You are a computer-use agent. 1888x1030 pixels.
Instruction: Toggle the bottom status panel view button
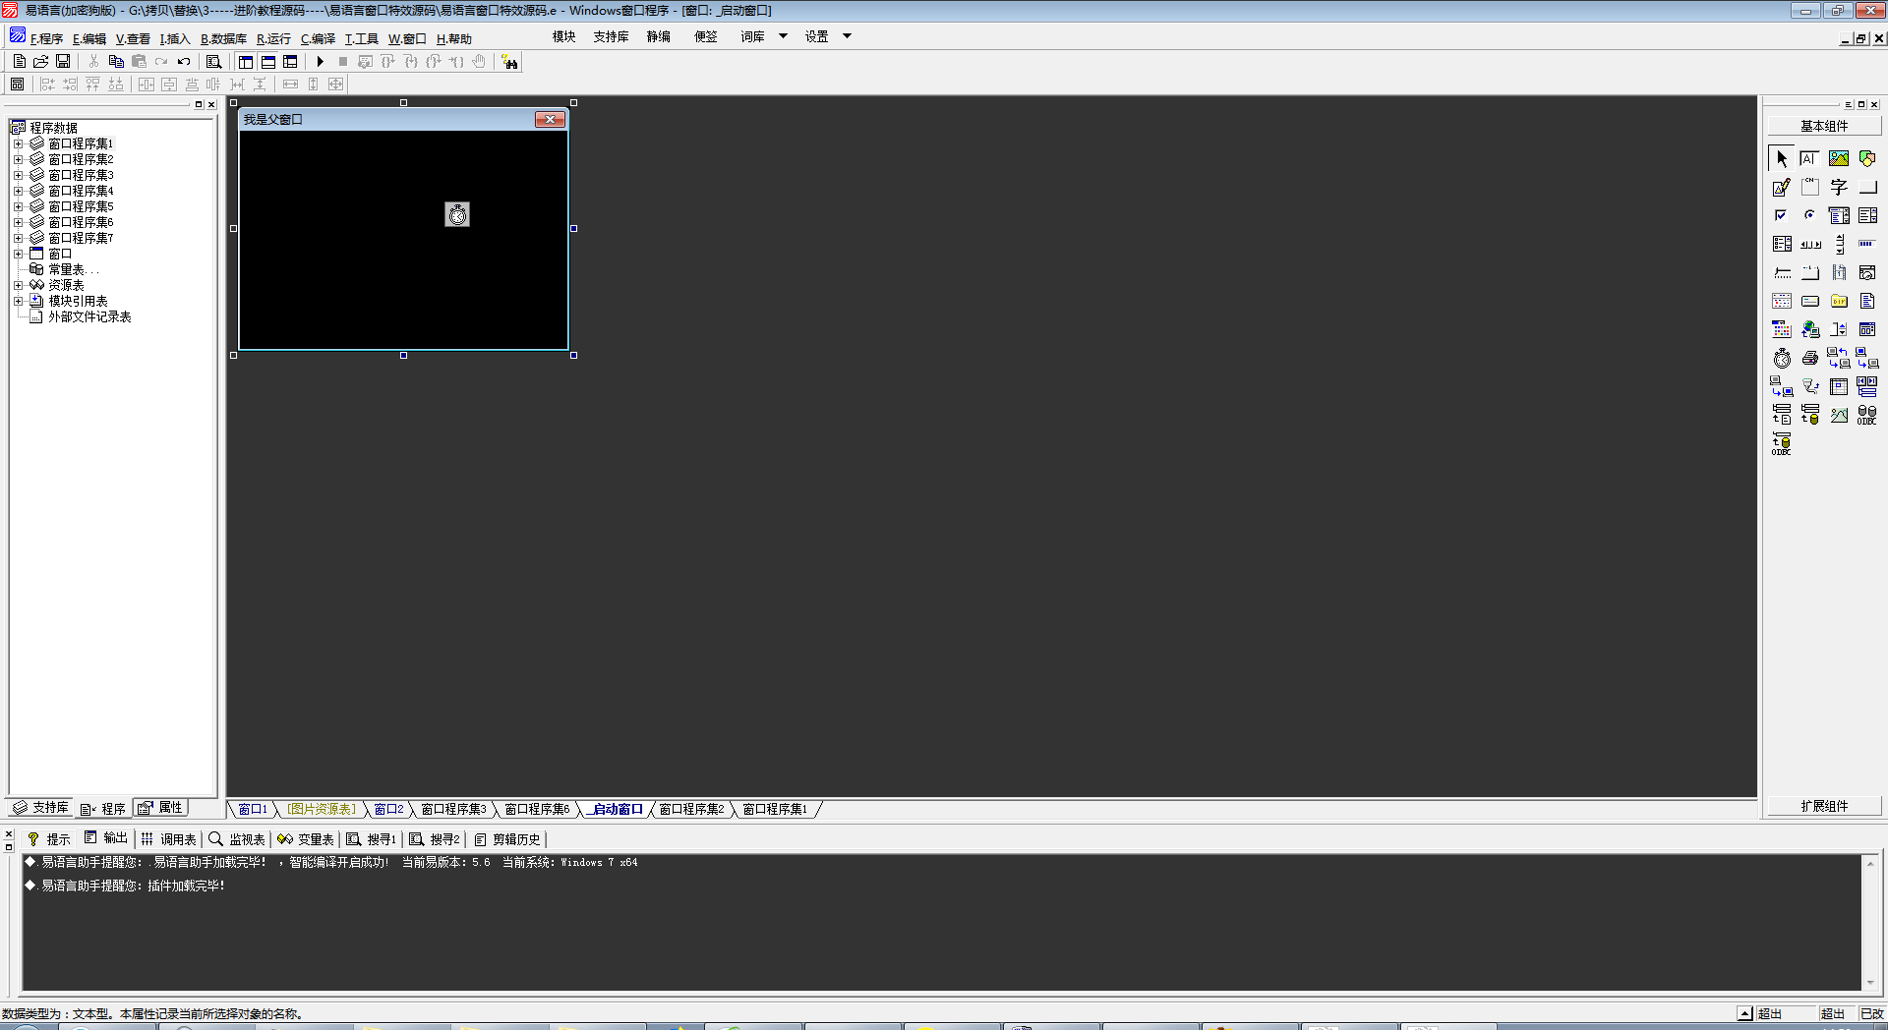(267, 61)
